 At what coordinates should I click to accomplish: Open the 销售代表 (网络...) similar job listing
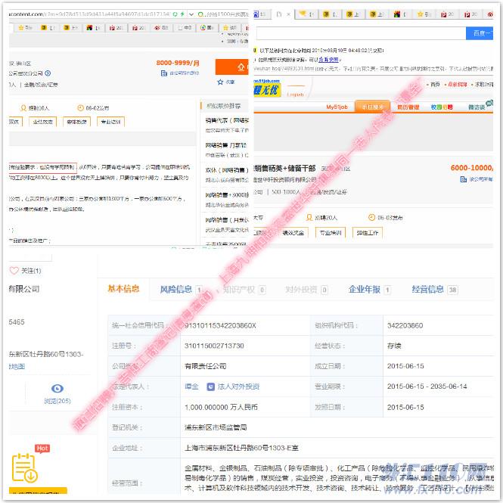coord(227,120)
